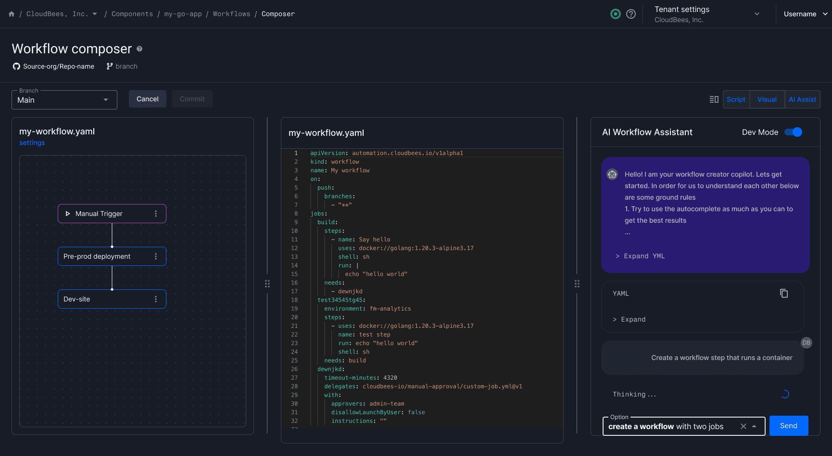The image size is (832, 456).
Task: Click the DB user avatar
Action: point(807,343)
